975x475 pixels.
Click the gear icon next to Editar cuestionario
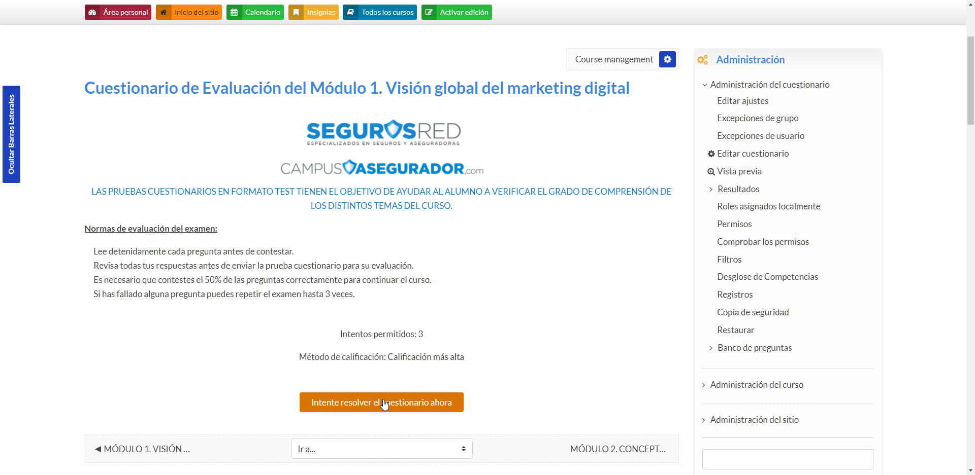point(711,154)
